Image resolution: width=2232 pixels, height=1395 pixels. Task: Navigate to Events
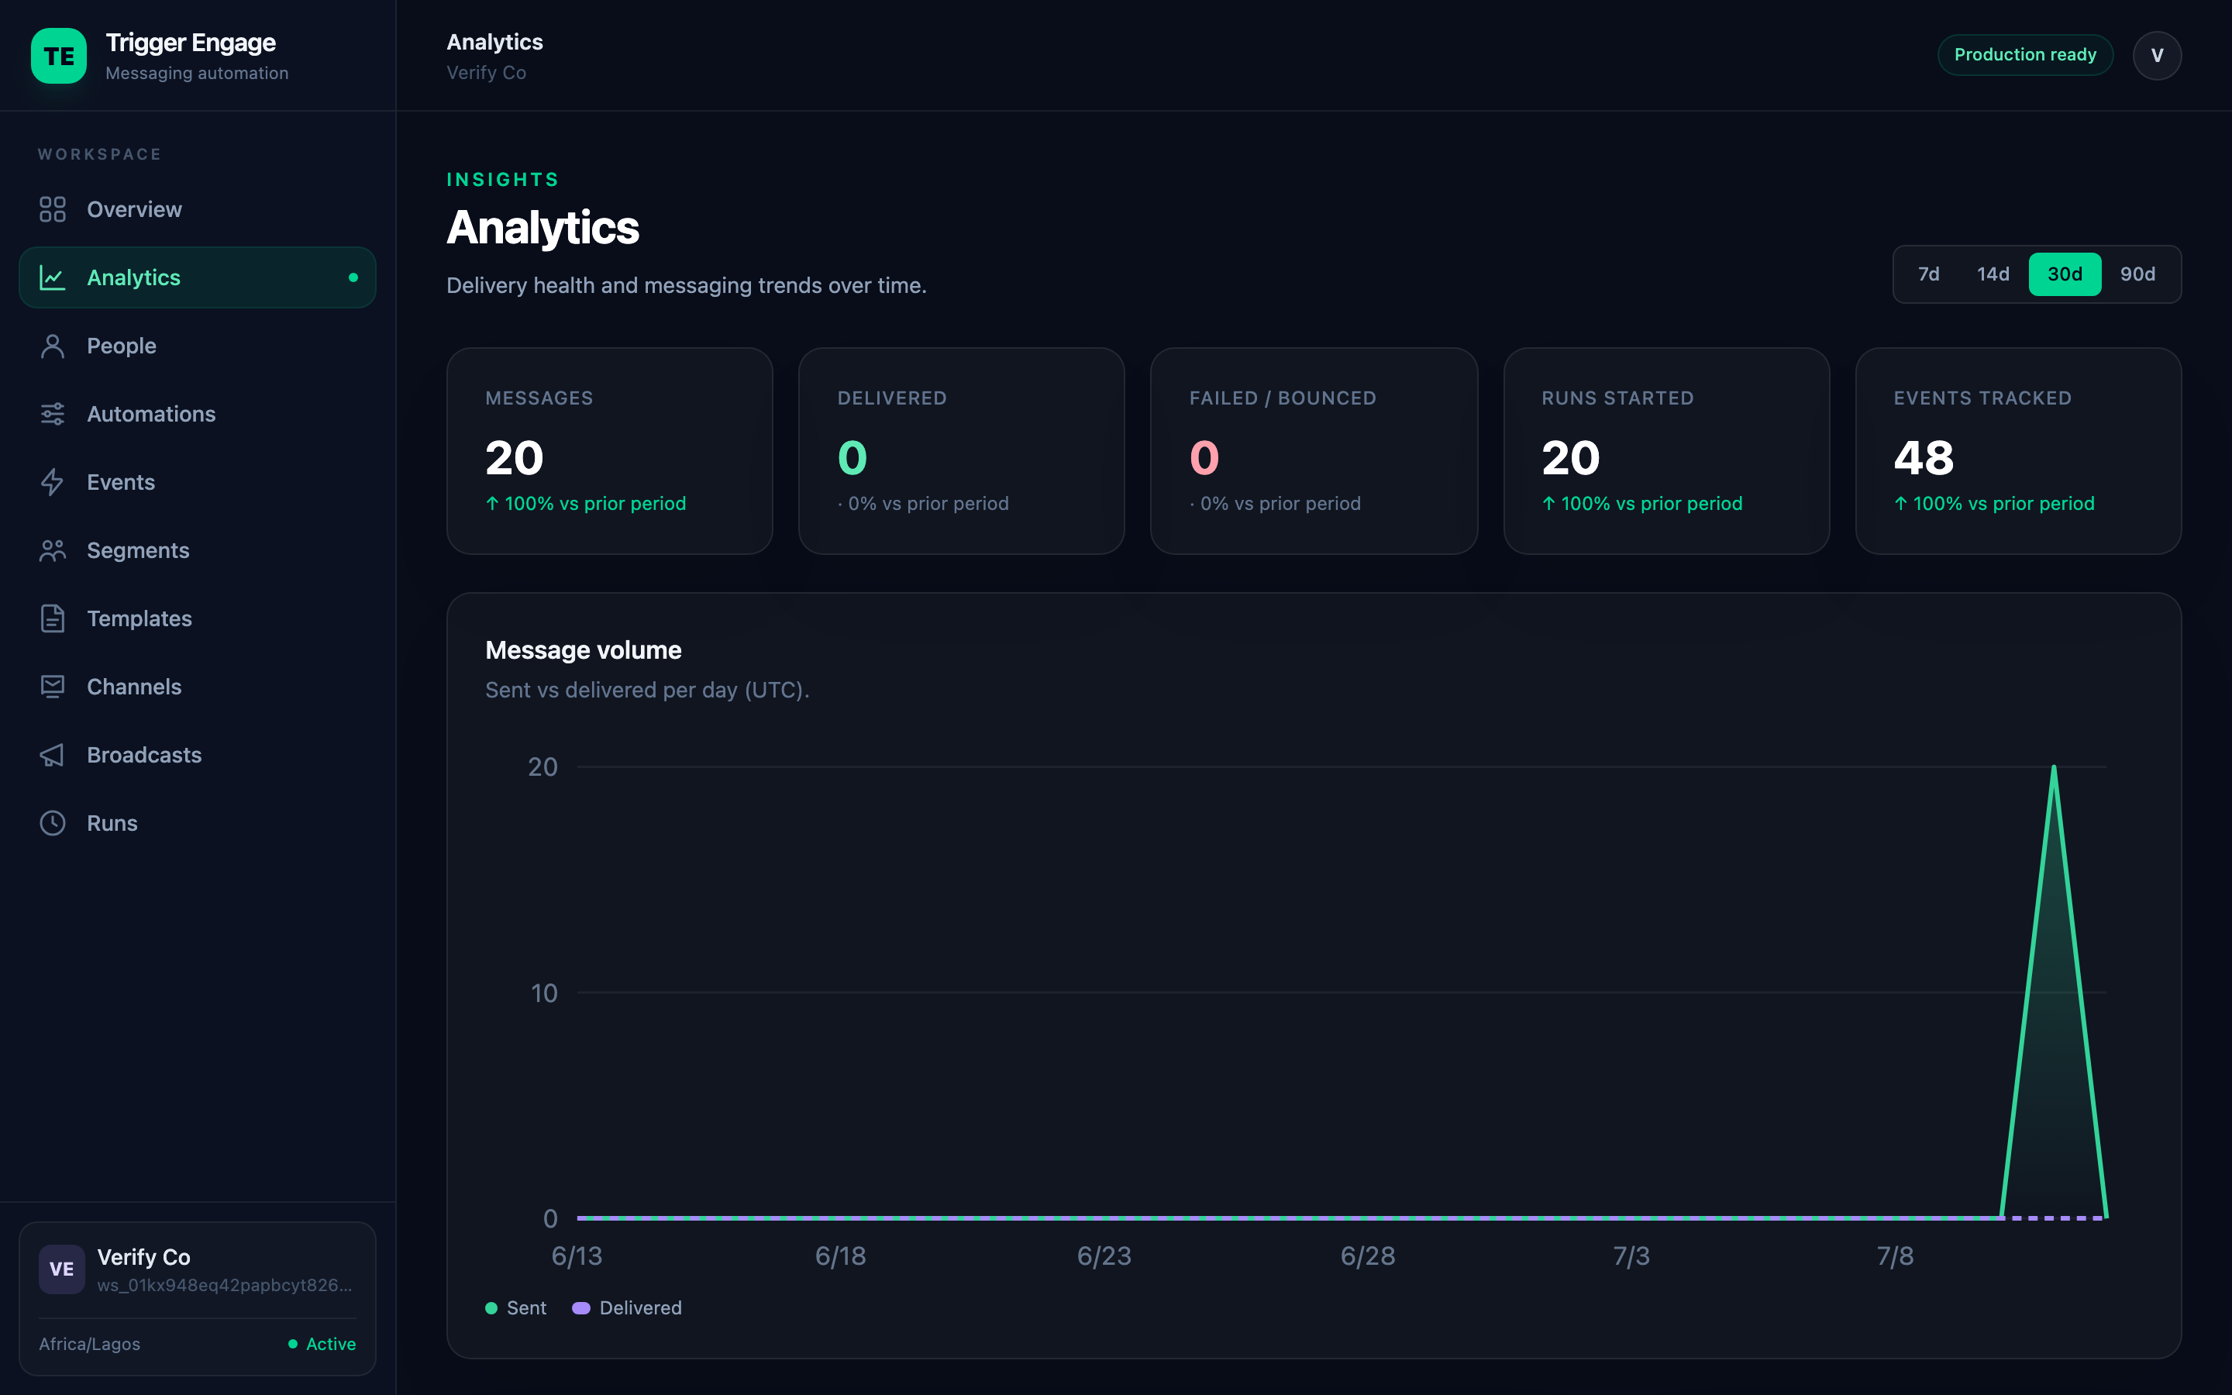click(198, 483)
